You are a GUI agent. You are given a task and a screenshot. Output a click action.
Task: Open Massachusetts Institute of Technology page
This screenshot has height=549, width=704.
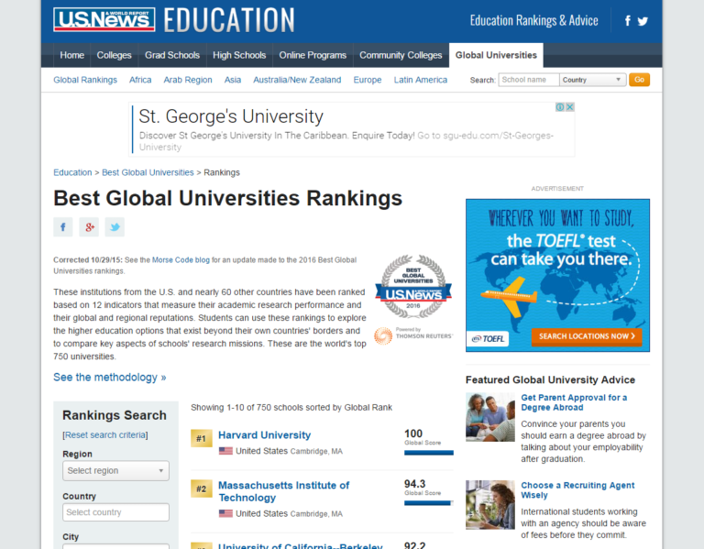(284, 491)
